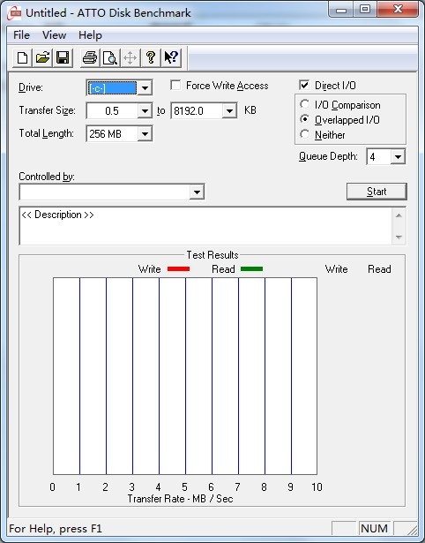Screen dimensions: 425x543
Task: Open the Total Length 256 MB dropdown
Action: click(145, 133)
